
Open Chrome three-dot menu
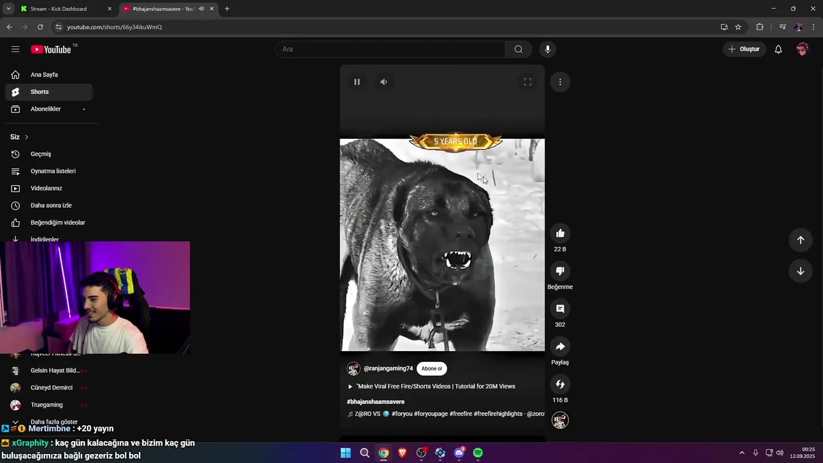click(x=814, y=27)
